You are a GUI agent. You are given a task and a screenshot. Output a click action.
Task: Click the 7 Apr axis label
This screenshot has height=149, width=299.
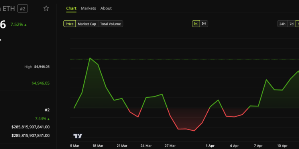pos(258,146)
